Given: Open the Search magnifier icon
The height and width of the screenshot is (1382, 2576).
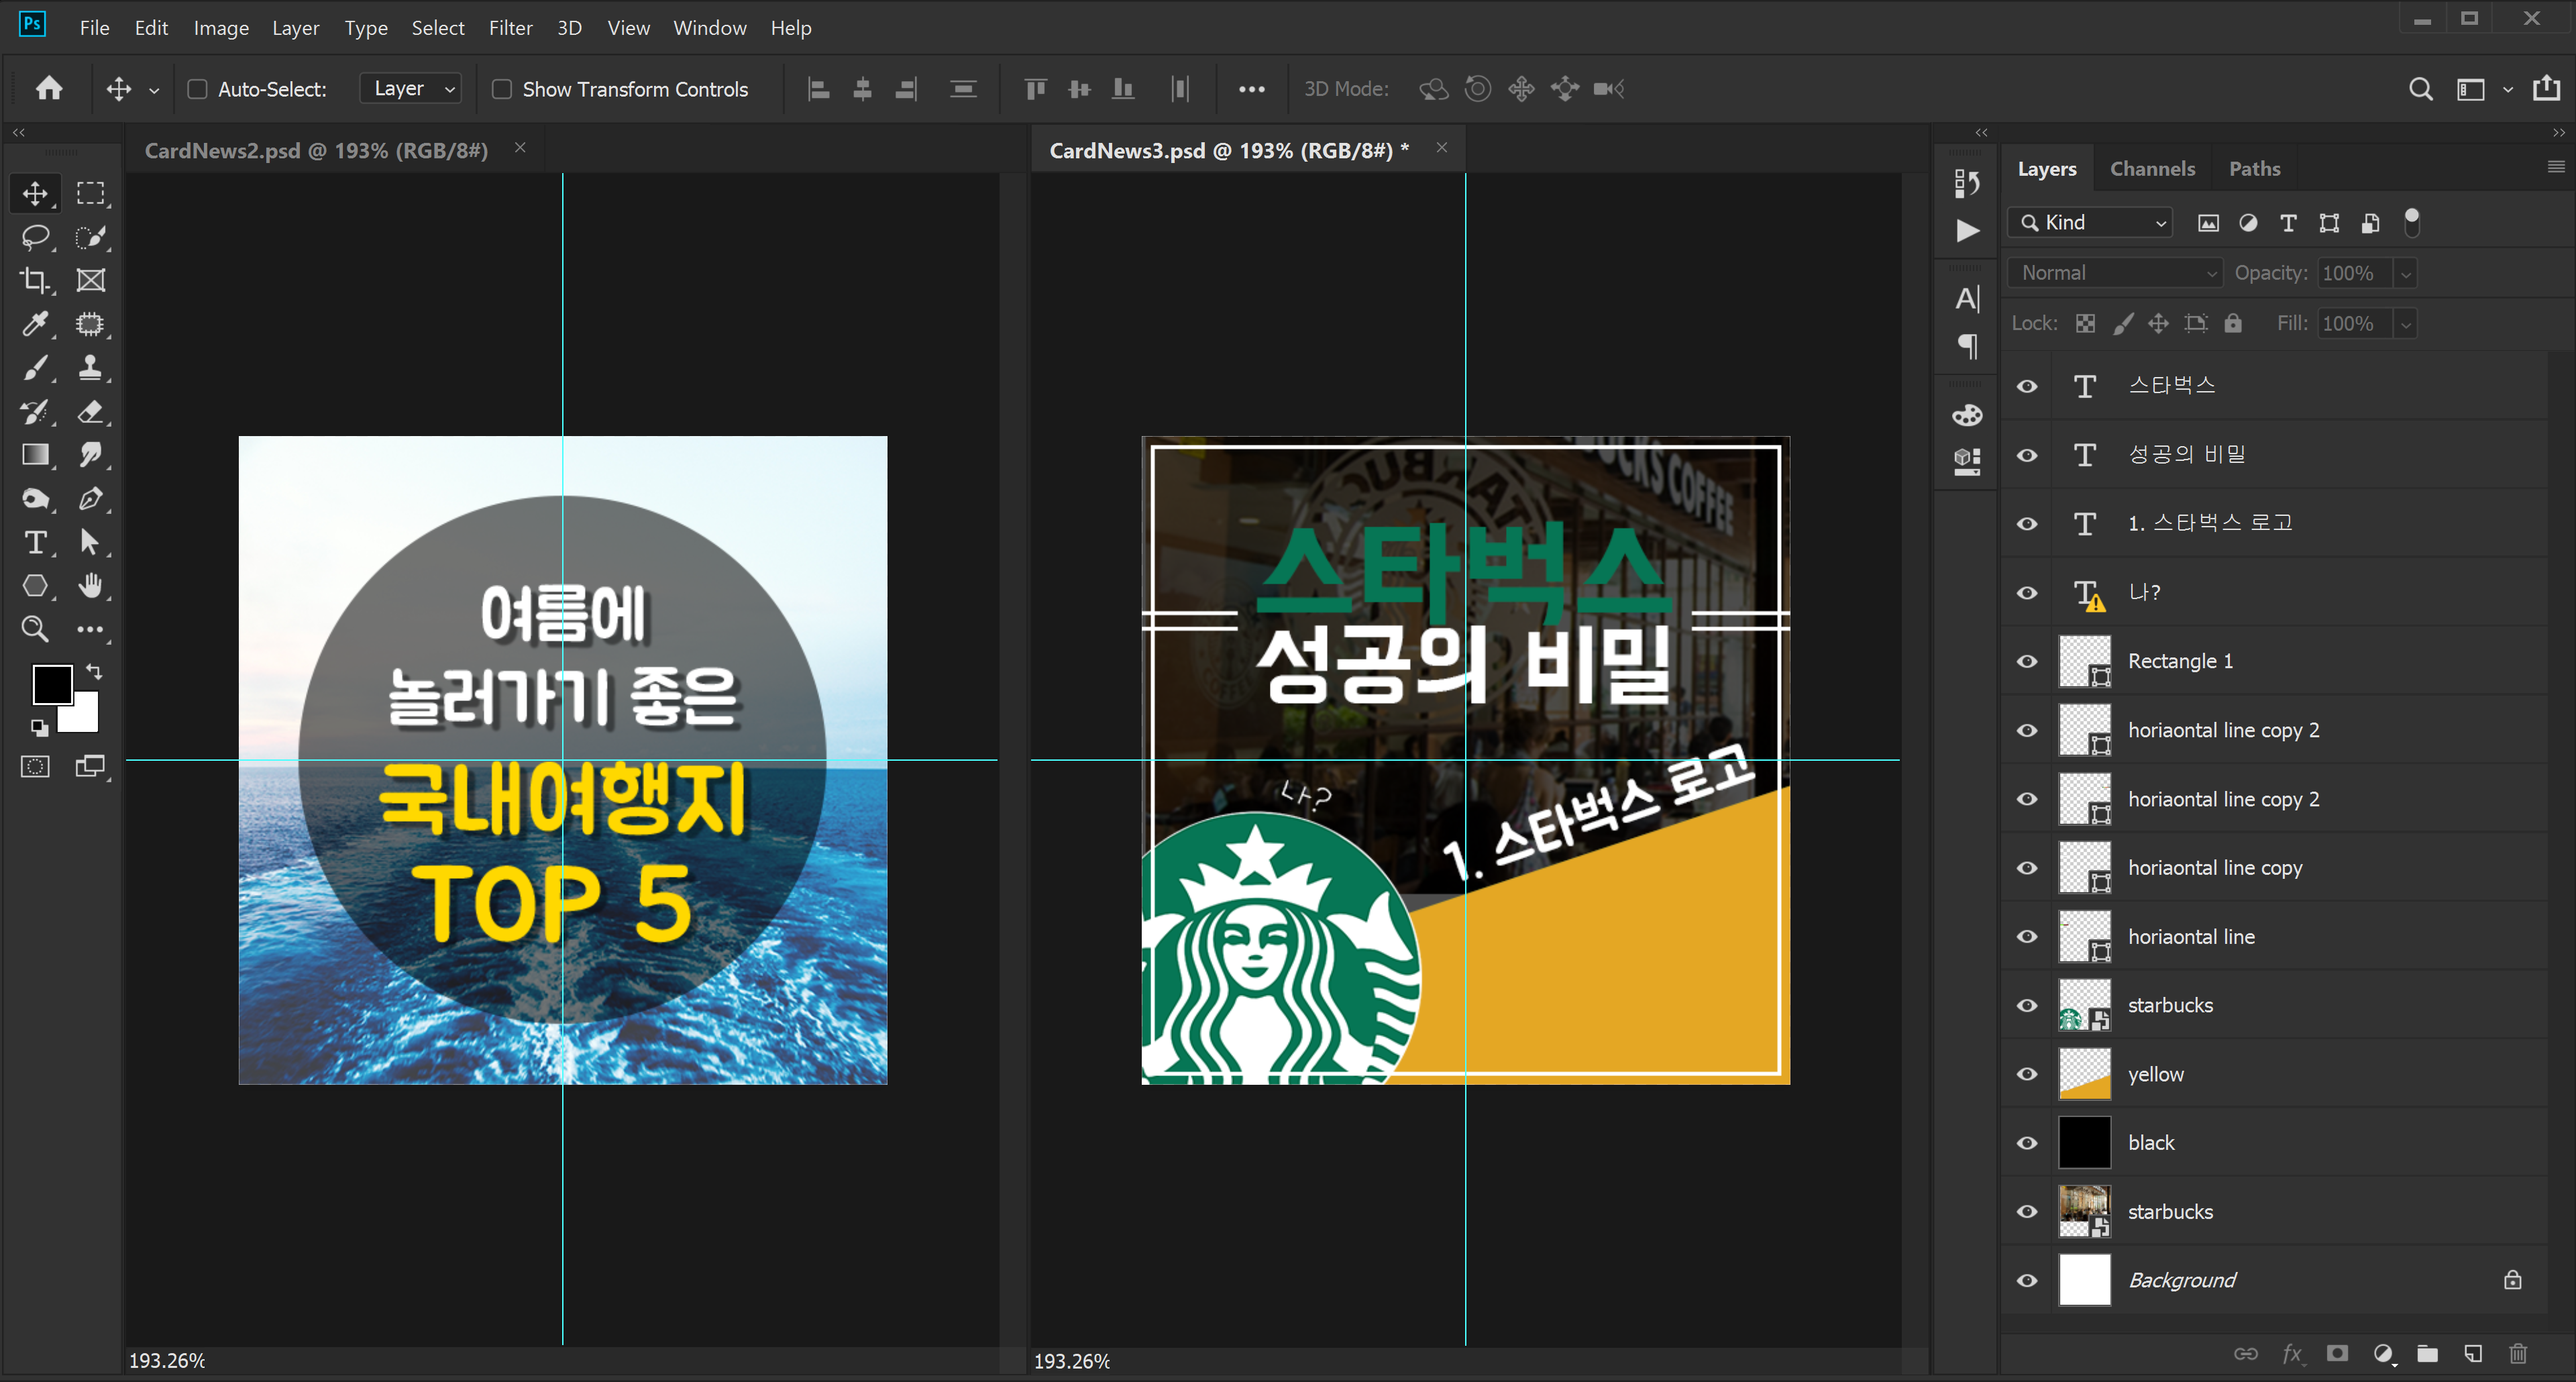Looking at the screenshot, I should point(2420,89).
